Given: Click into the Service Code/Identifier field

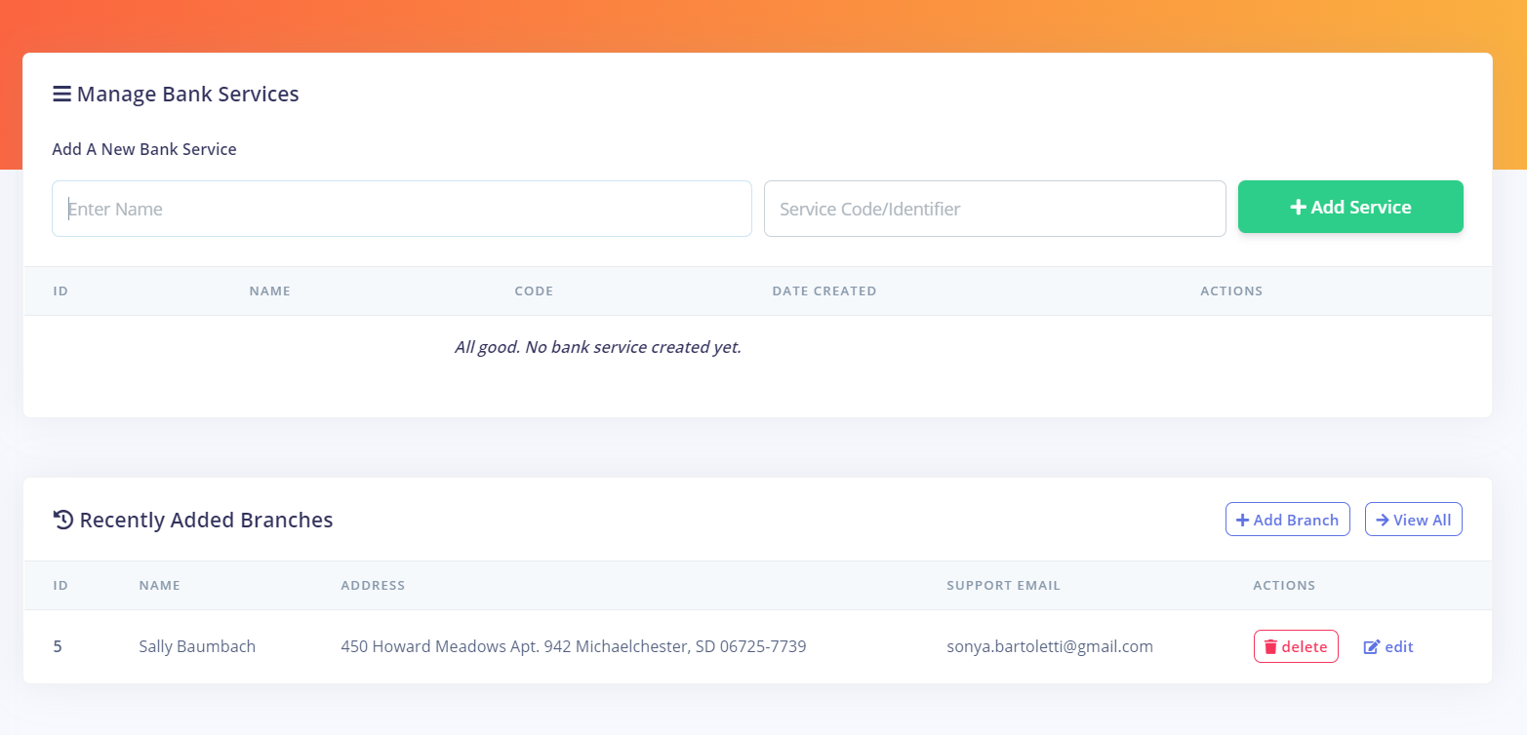Looking at the screenshot, I should (994, 209).
